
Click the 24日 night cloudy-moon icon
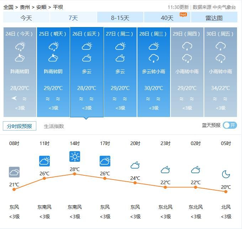[20, 58]
